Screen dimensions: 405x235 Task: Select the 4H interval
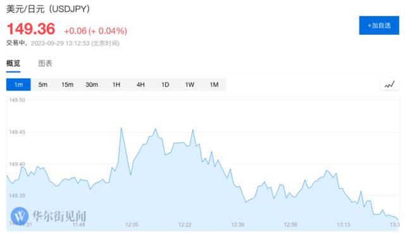pyautogui.click(x=140, y=84)
